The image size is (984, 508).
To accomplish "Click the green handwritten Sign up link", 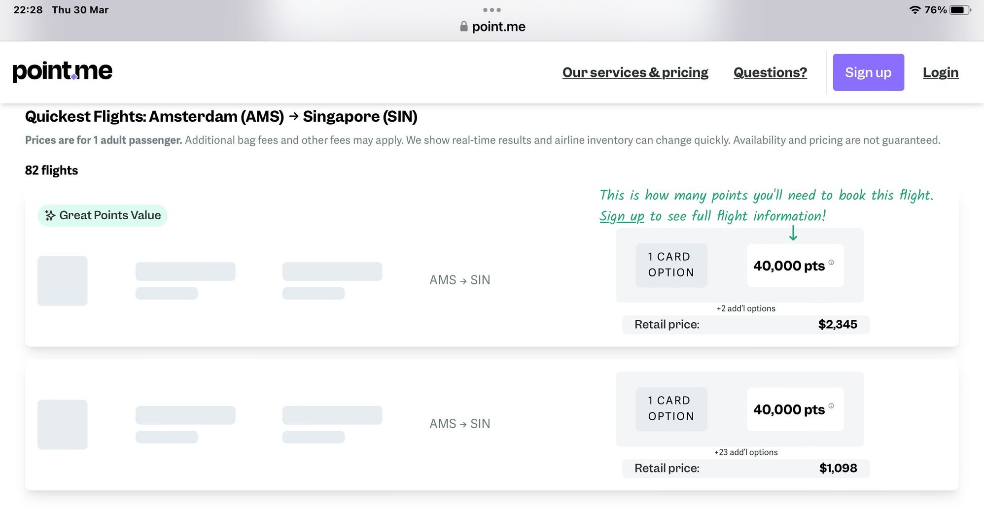I will click(x=622, y=216).
